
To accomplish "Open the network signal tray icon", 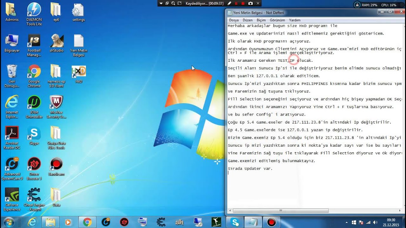I will click(x=368, y=222).
